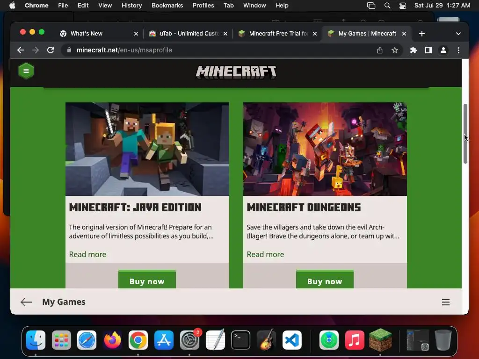
Task: Share this page via the share icon
Action: point(380,50)
